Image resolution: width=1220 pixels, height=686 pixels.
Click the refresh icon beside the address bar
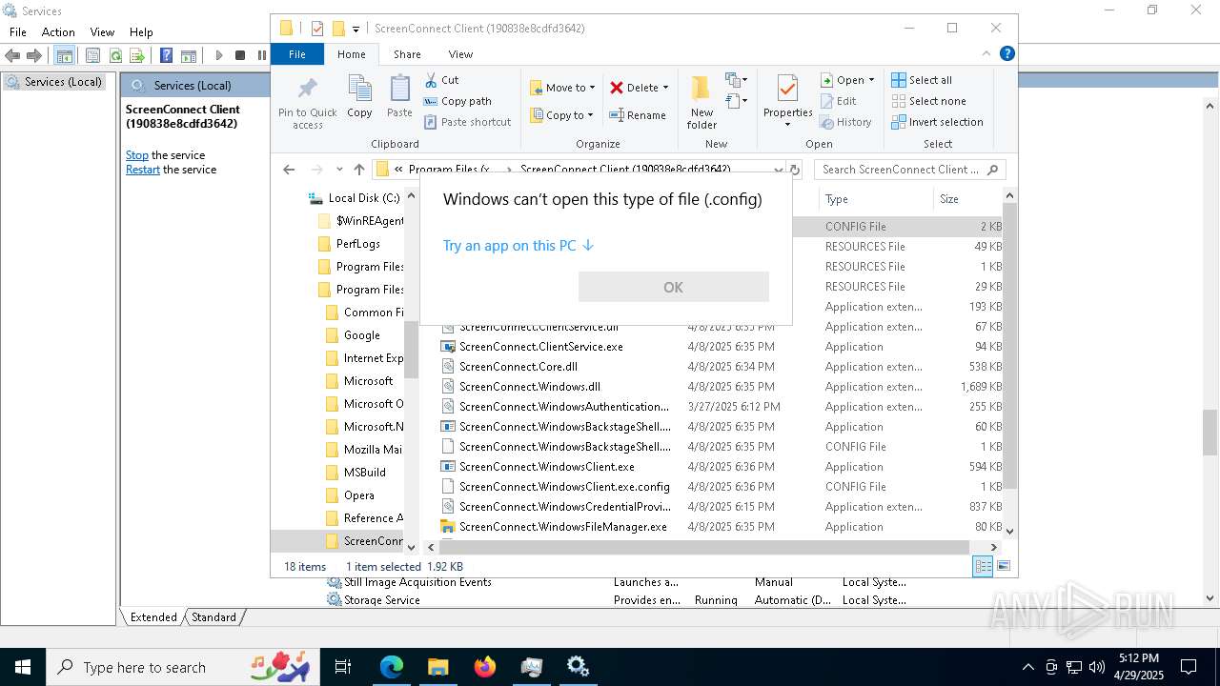pyautogui.click(x=795, y=170)
